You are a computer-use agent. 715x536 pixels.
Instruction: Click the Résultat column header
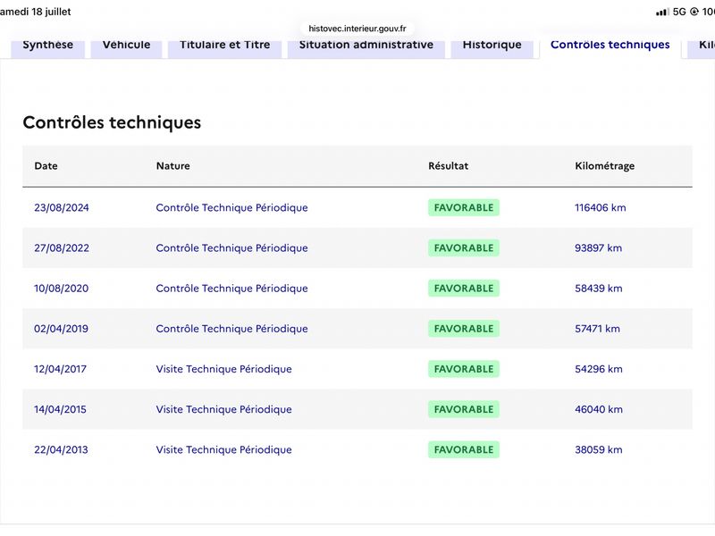click(449, 166)
